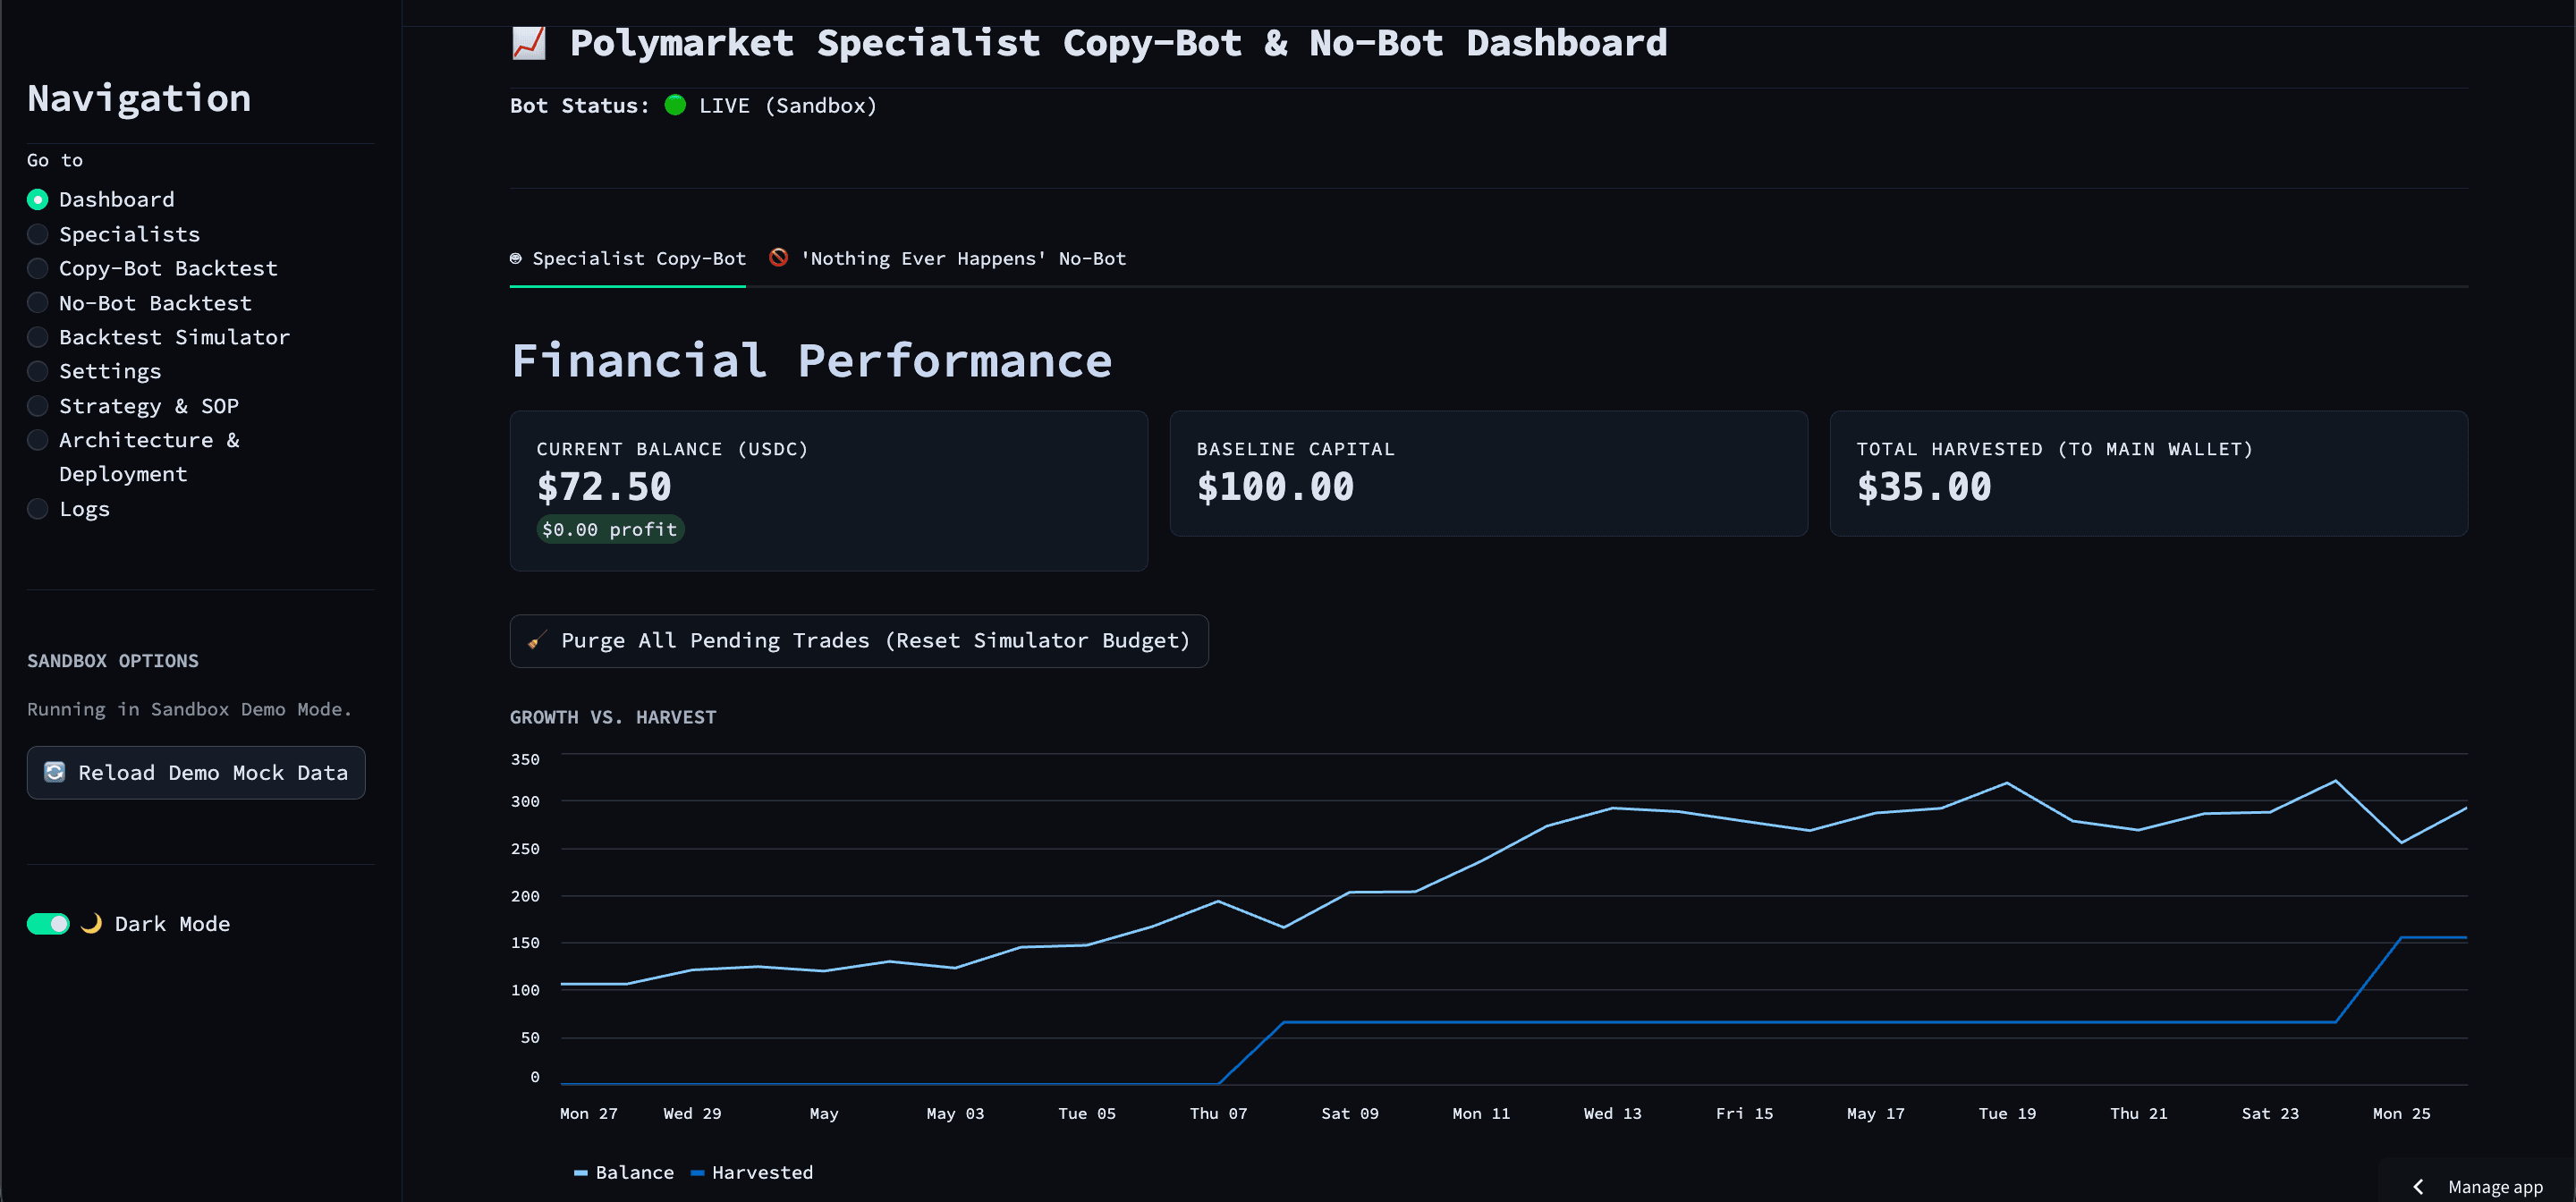Click the SANDBOX OPTIONS label

coord(113,661)
